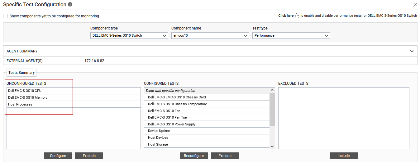Image resolution: width=420 pixels, height=167 pixels.
Task: Click configured tests scrollbar down arrow
Action: coord(272,146)
